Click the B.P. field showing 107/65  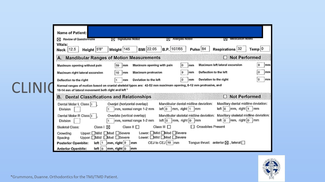pyautogui.click(x=178, y=49)
